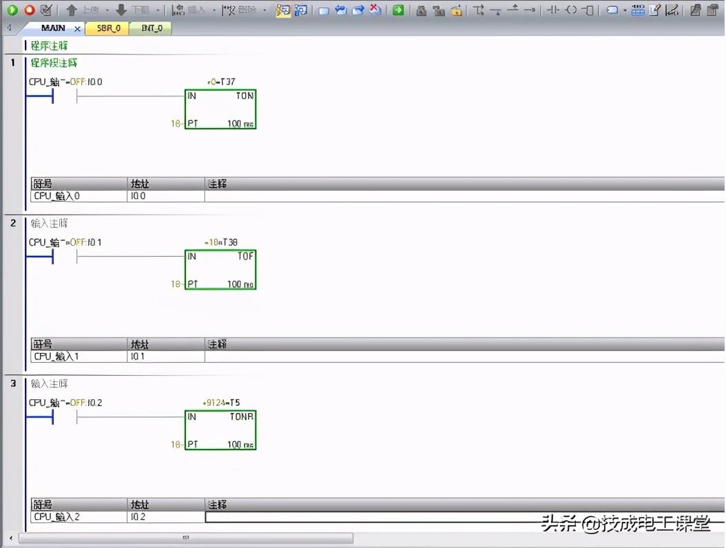Toggle network comments display
The width and height of the screenshot is (726, 548).
[672, 10]
